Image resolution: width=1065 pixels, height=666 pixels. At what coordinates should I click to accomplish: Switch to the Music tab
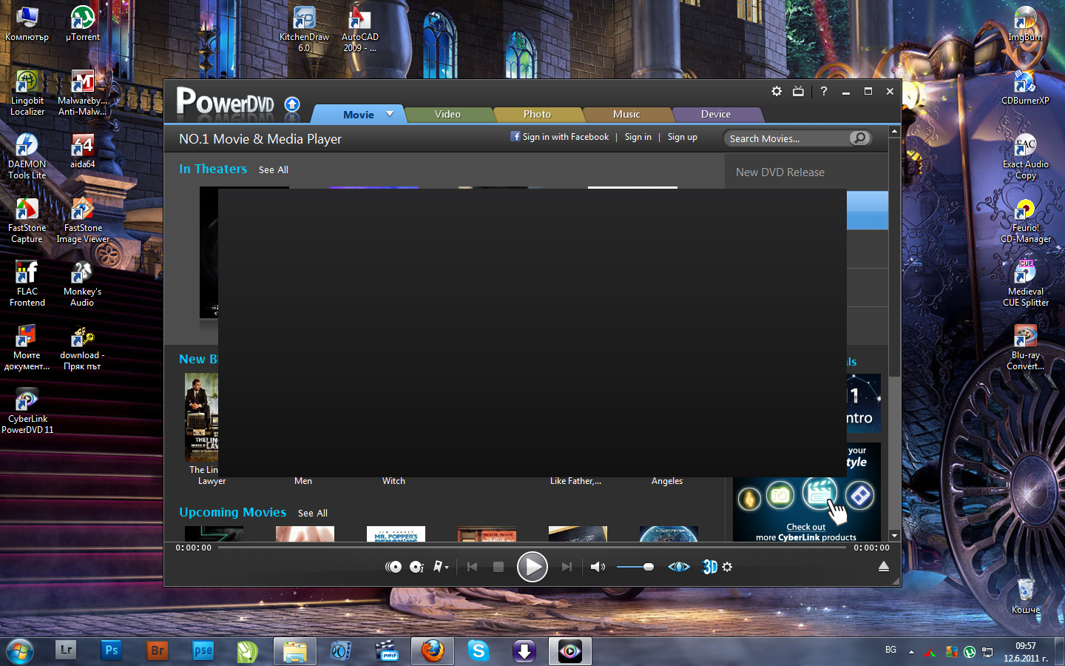point(626,115)
